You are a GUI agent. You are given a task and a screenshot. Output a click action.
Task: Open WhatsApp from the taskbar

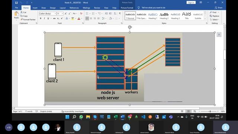[81, 117]
